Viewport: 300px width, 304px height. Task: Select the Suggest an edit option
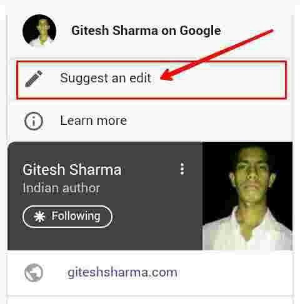point(151,80)
